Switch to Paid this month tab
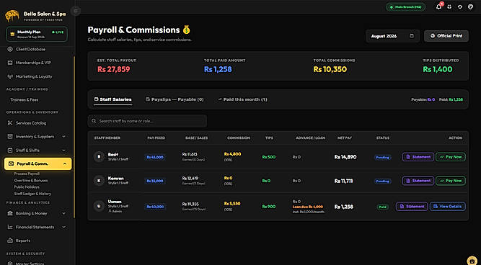Viewport: 481px width, 265px height. point(242,99)
